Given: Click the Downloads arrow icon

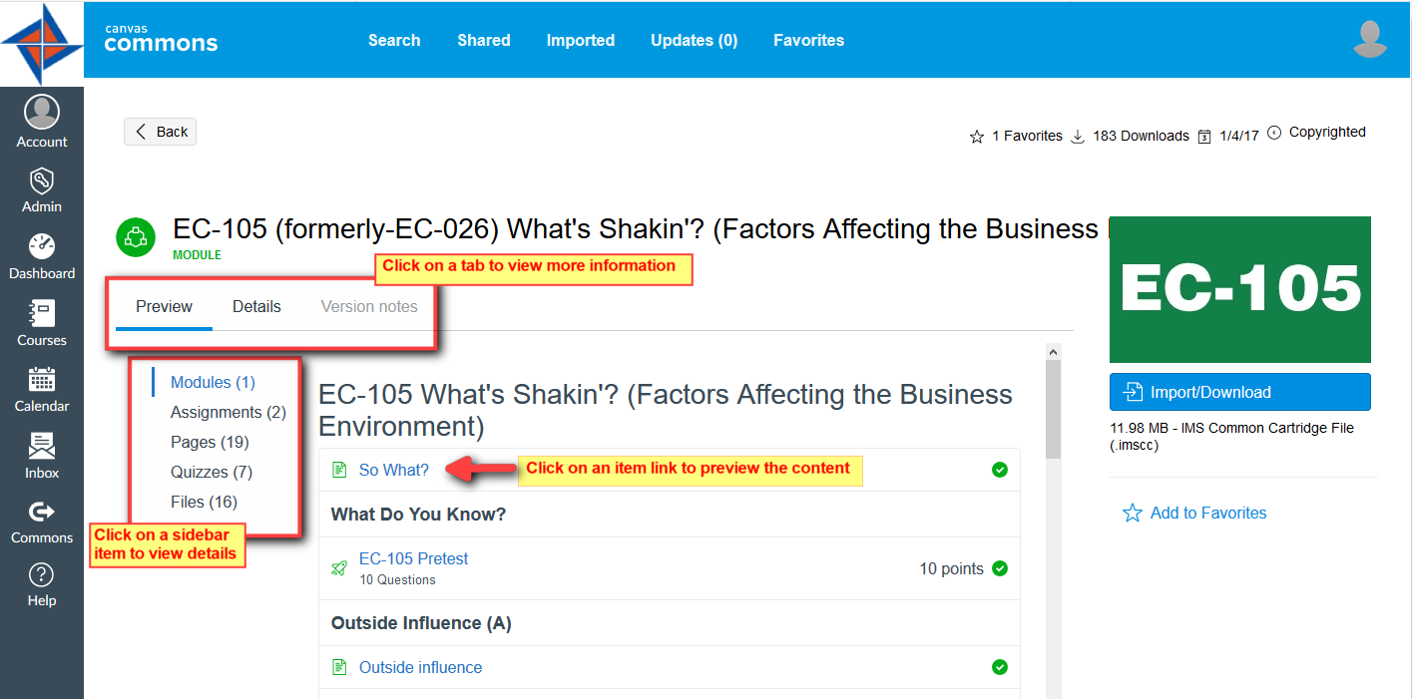Looking at the screenshot, I should point(1078,137).
